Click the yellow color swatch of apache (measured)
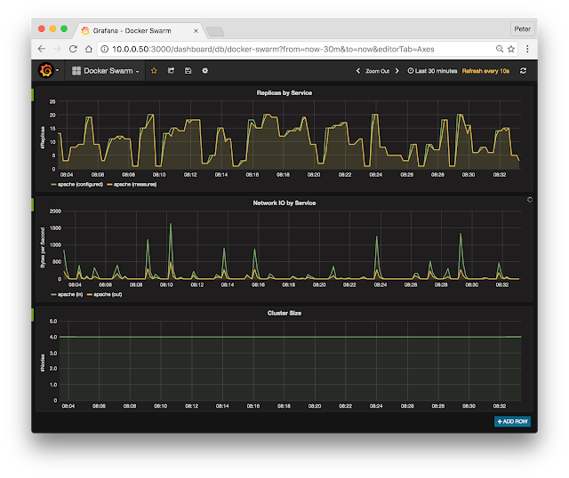This screenshot has width=569, height=478. (109, 185)
